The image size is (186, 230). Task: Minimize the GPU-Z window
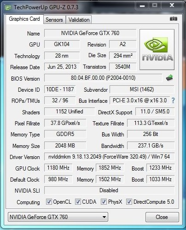click(x=142, y=6)
